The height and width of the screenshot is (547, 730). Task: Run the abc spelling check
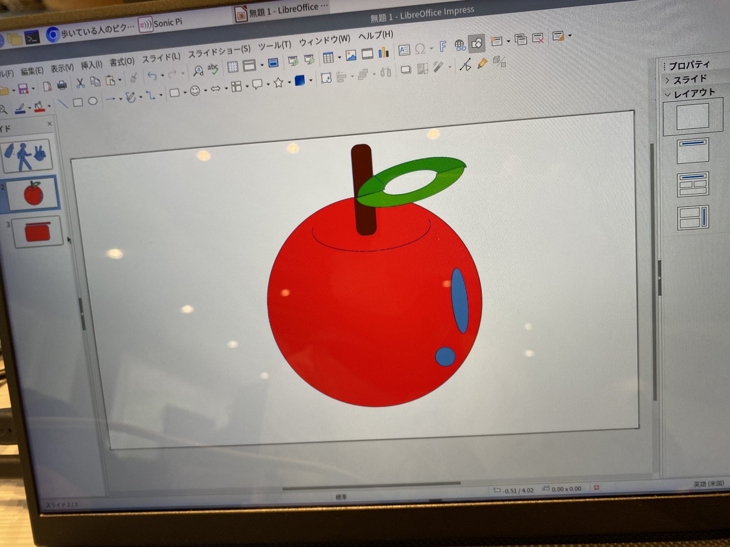point(213,69)
